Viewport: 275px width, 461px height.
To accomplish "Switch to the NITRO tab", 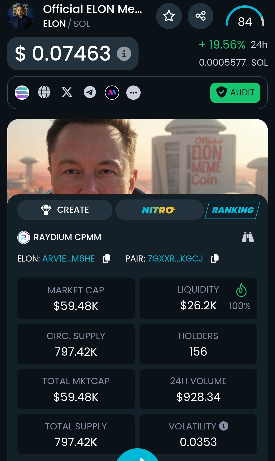I will coord(159,210).
